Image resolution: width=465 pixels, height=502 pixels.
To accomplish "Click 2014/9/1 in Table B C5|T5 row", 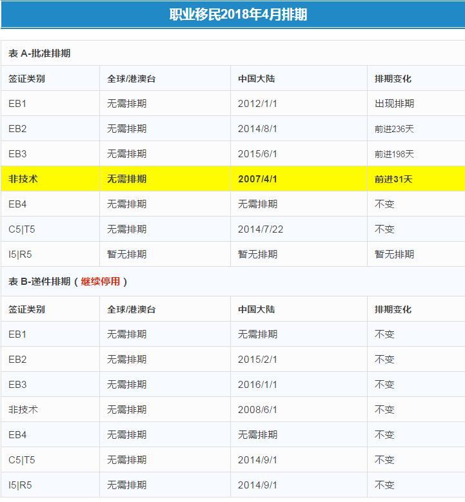I will 257,459.
